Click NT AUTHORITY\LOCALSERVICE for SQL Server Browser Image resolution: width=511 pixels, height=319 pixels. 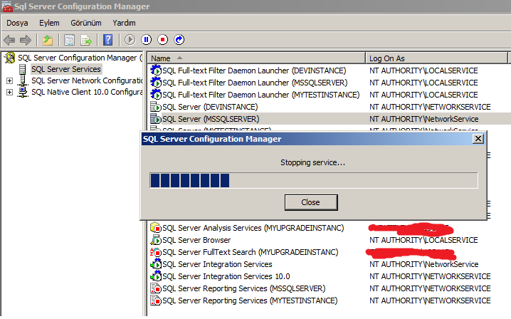coord(423,240)
